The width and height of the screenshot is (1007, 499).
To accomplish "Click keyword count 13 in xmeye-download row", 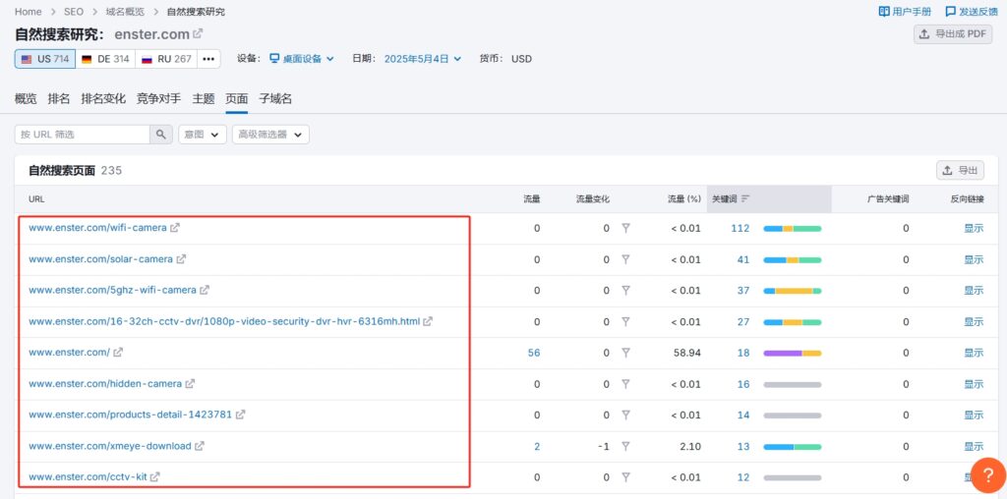I will tap(743, 446).
